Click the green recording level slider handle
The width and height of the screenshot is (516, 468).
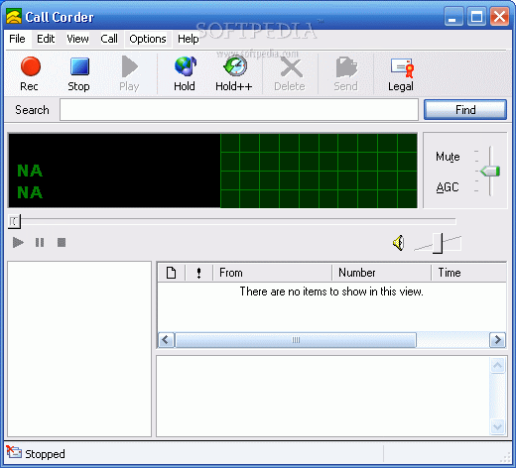490,172
